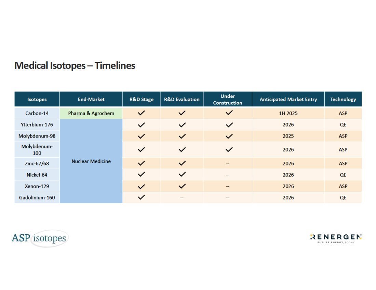Select the Pharma & Agrochem cell
The height and width of the screenshot is (290, 376).
[91, 113]
